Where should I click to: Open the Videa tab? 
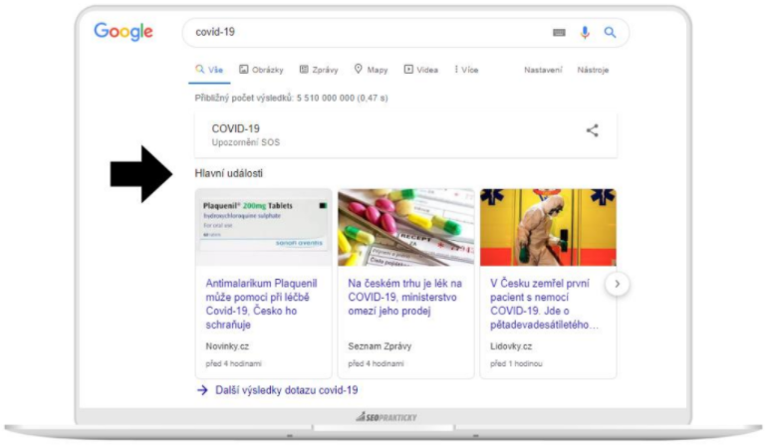tap(420, 70)
